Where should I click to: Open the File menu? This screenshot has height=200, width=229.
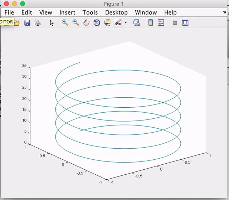tap(9, 12)
